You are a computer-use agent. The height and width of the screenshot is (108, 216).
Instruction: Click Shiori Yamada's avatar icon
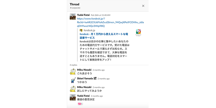coord(73,80)
